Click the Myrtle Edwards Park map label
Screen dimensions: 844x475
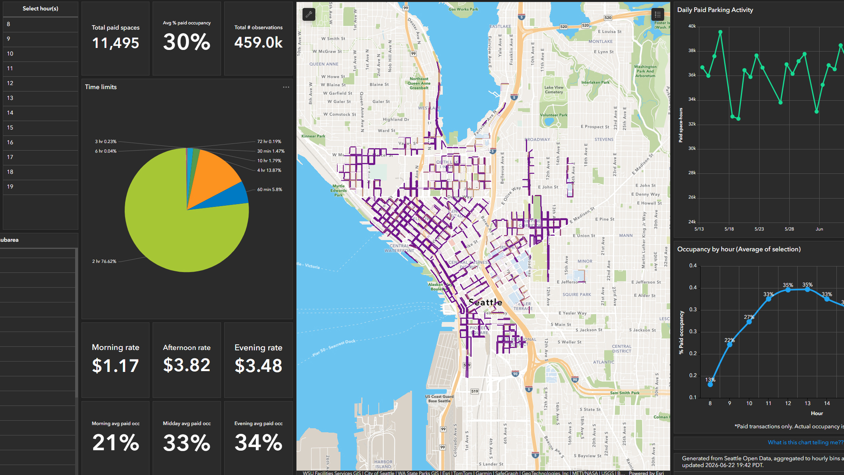point(338,191)
